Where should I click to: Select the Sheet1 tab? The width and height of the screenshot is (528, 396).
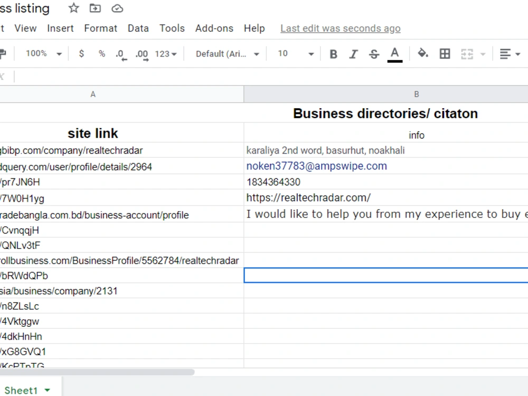pyautogui.click(x=21, y=390)
